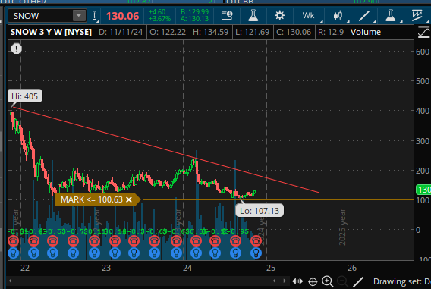This screenshot has height=289, width=431.
Task: Click the Lo: 107.13 price bubble
Action: pos(260,211)
